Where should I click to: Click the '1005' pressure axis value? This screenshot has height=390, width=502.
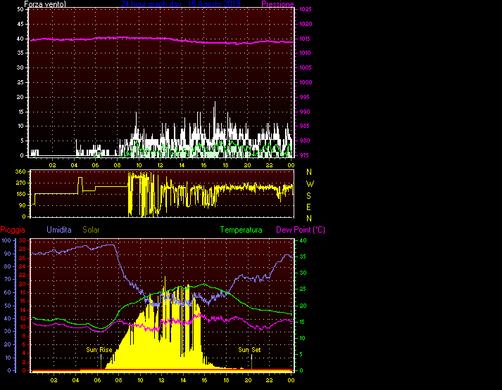pos(306,67)
